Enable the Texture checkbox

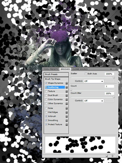[x=46, y=91]
